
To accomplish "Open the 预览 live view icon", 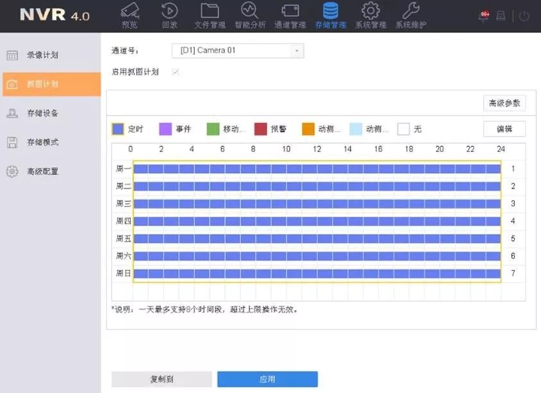I will [x=129, y=12].
